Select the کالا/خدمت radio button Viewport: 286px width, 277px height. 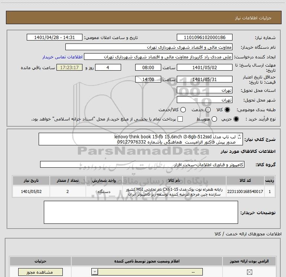click(183, 110)
